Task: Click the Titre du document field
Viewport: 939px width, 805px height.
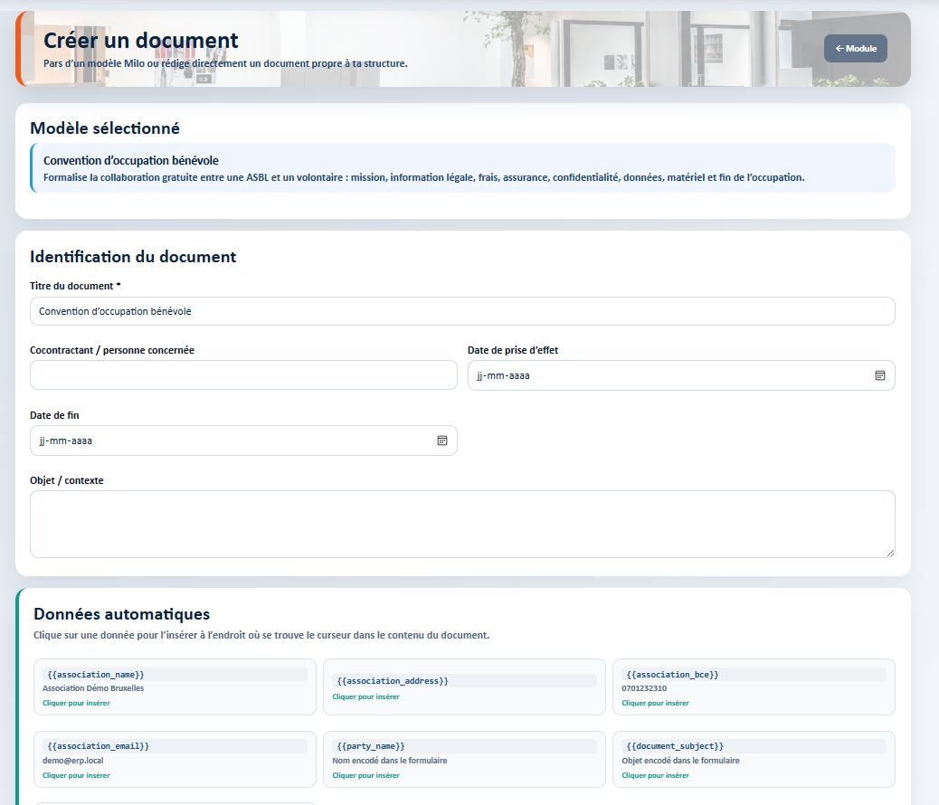Action: [x=462, y=311]
